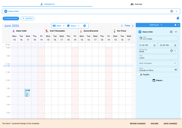182x128 pixels.
Task: Click Eric Prince column header
Action: [121, 31]
